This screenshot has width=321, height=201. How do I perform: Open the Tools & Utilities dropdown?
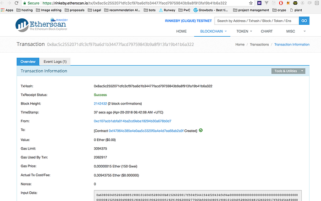tap(288, 71)
